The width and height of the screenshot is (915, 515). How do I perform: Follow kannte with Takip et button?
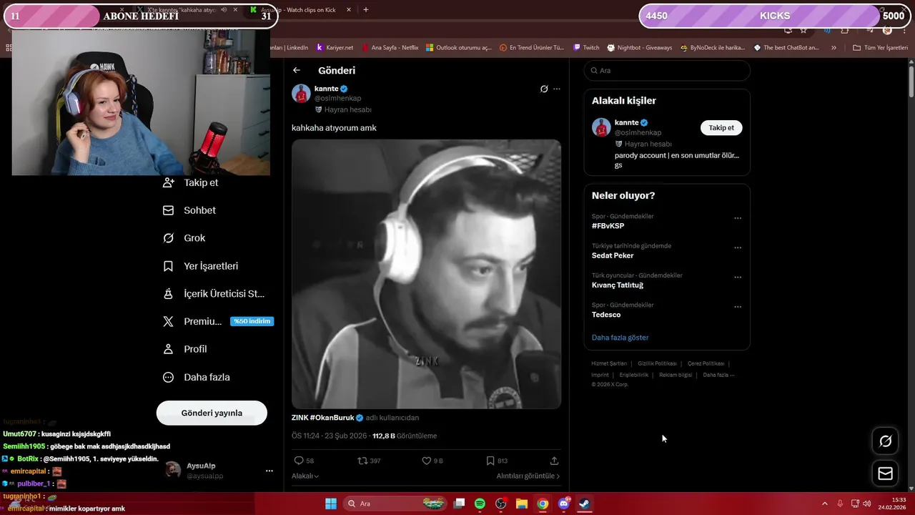(x=721, y=128)
